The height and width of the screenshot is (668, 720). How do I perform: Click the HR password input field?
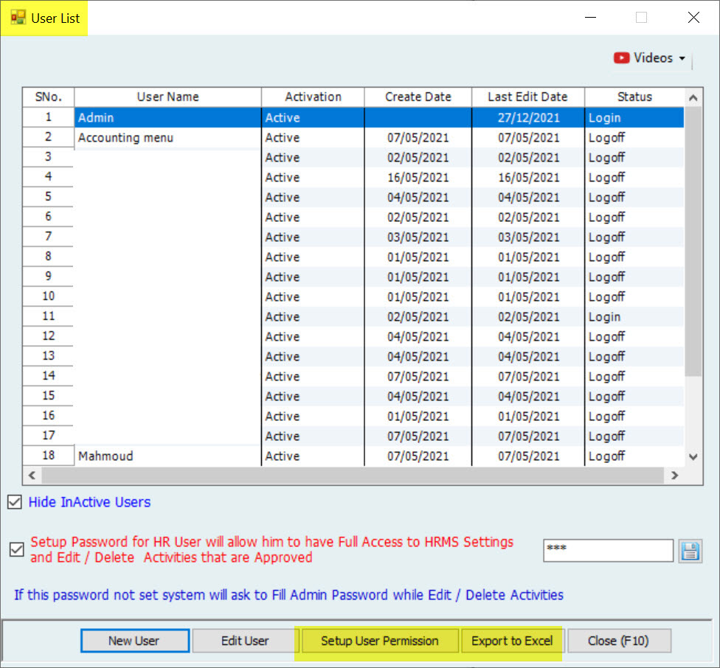(x=608, y=551)
